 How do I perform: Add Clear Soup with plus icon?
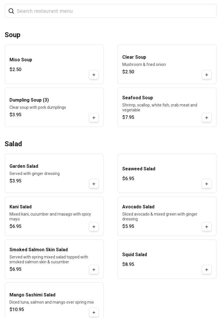pos(207,75)
